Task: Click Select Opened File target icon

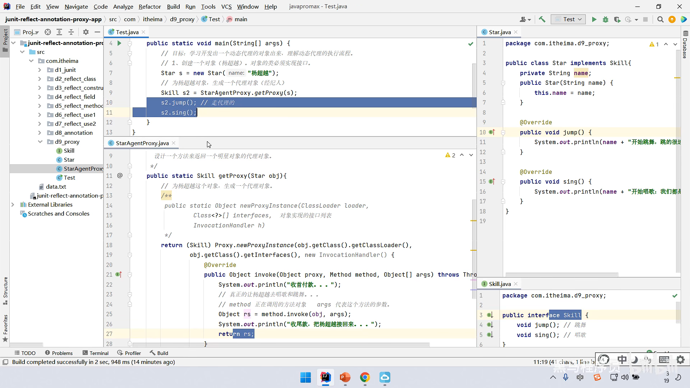Action: [47, 32]
